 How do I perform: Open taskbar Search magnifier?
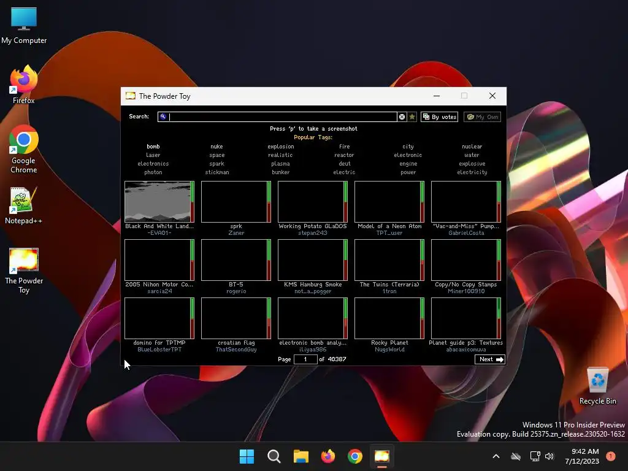(274, 456)
